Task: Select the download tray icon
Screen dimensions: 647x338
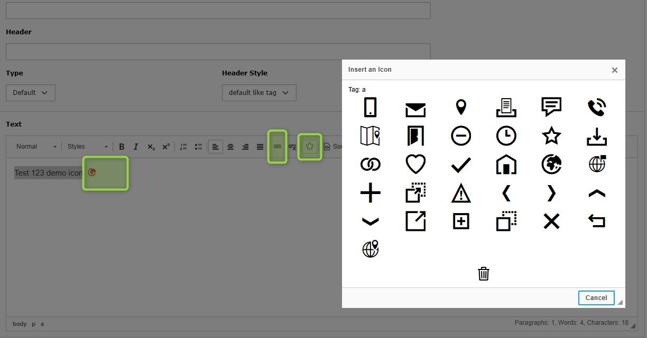Action: 597,136
